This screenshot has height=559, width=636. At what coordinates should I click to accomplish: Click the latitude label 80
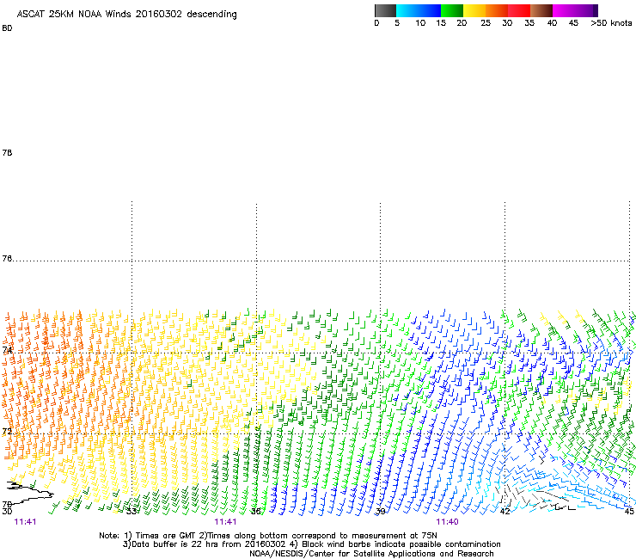(7, 28)
